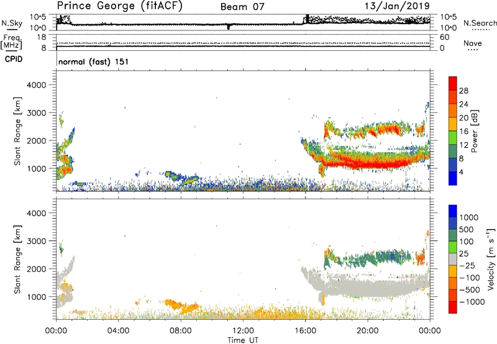The image size is (497, 344).
Task: Click the "-25" tick on Velocity colorbar
Action: point(468,265)
